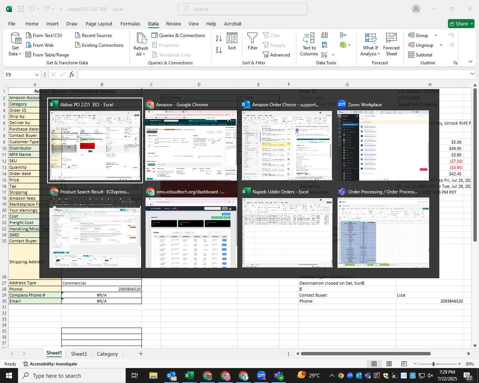Click Accessibility: Investigate status
Screen dimensions: 479x383
(50, 364)
